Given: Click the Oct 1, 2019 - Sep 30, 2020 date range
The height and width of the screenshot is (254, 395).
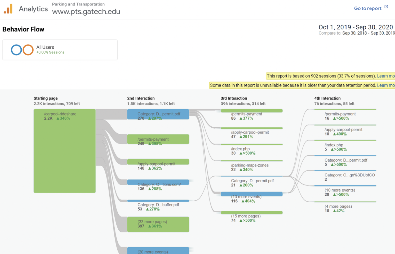Looking at the screenshot, I should click(356, 27).
